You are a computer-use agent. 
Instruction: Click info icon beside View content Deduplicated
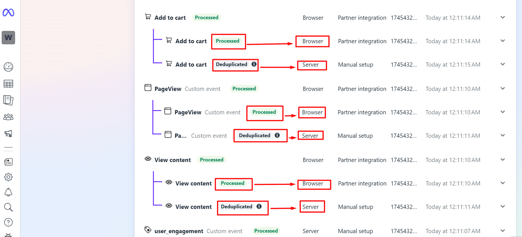pos(259,206)
